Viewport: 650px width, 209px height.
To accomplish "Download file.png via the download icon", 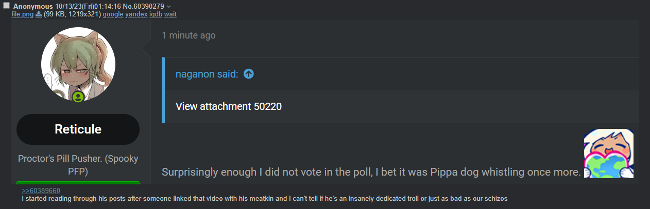I will point(38,14).
